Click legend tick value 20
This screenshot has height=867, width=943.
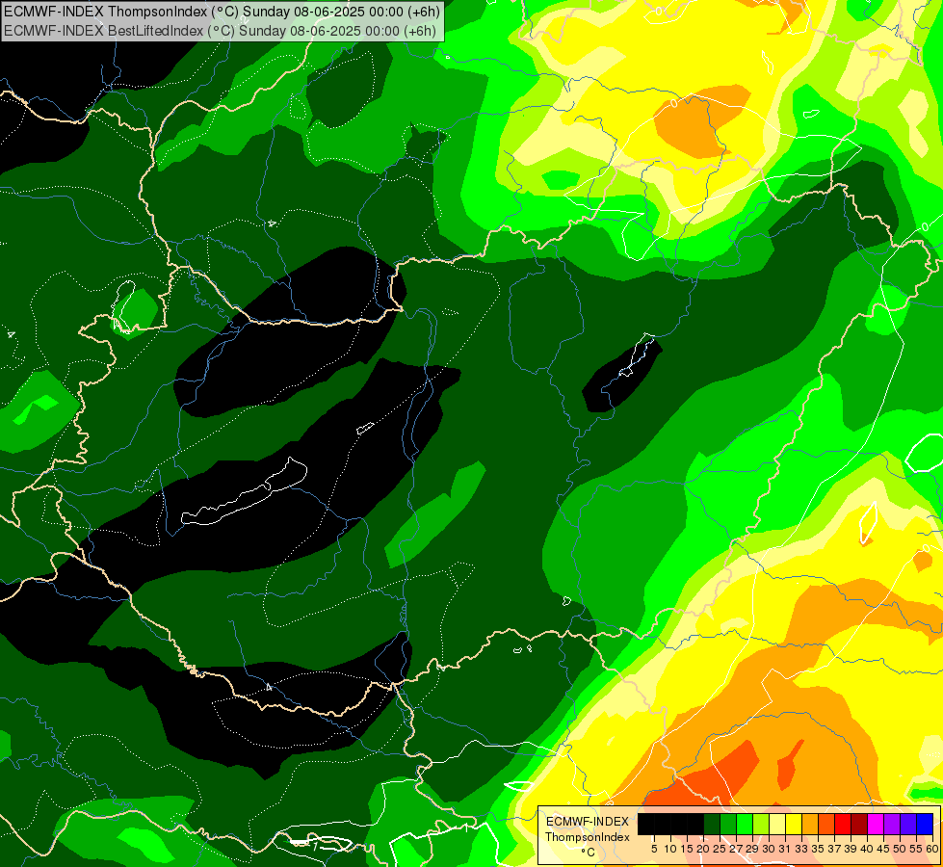[x=703, y=849]
